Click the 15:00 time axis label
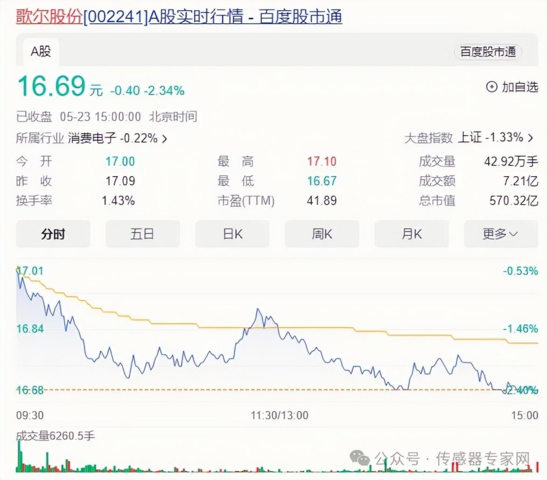Screen dimensions: 547x480 [524, 415]
